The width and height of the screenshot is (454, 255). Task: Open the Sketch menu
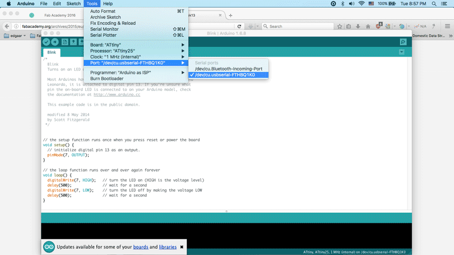click(74, 4)
